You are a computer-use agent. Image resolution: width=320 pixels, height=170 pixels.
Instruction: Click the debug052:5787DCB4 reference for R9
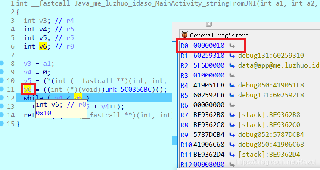271,135
